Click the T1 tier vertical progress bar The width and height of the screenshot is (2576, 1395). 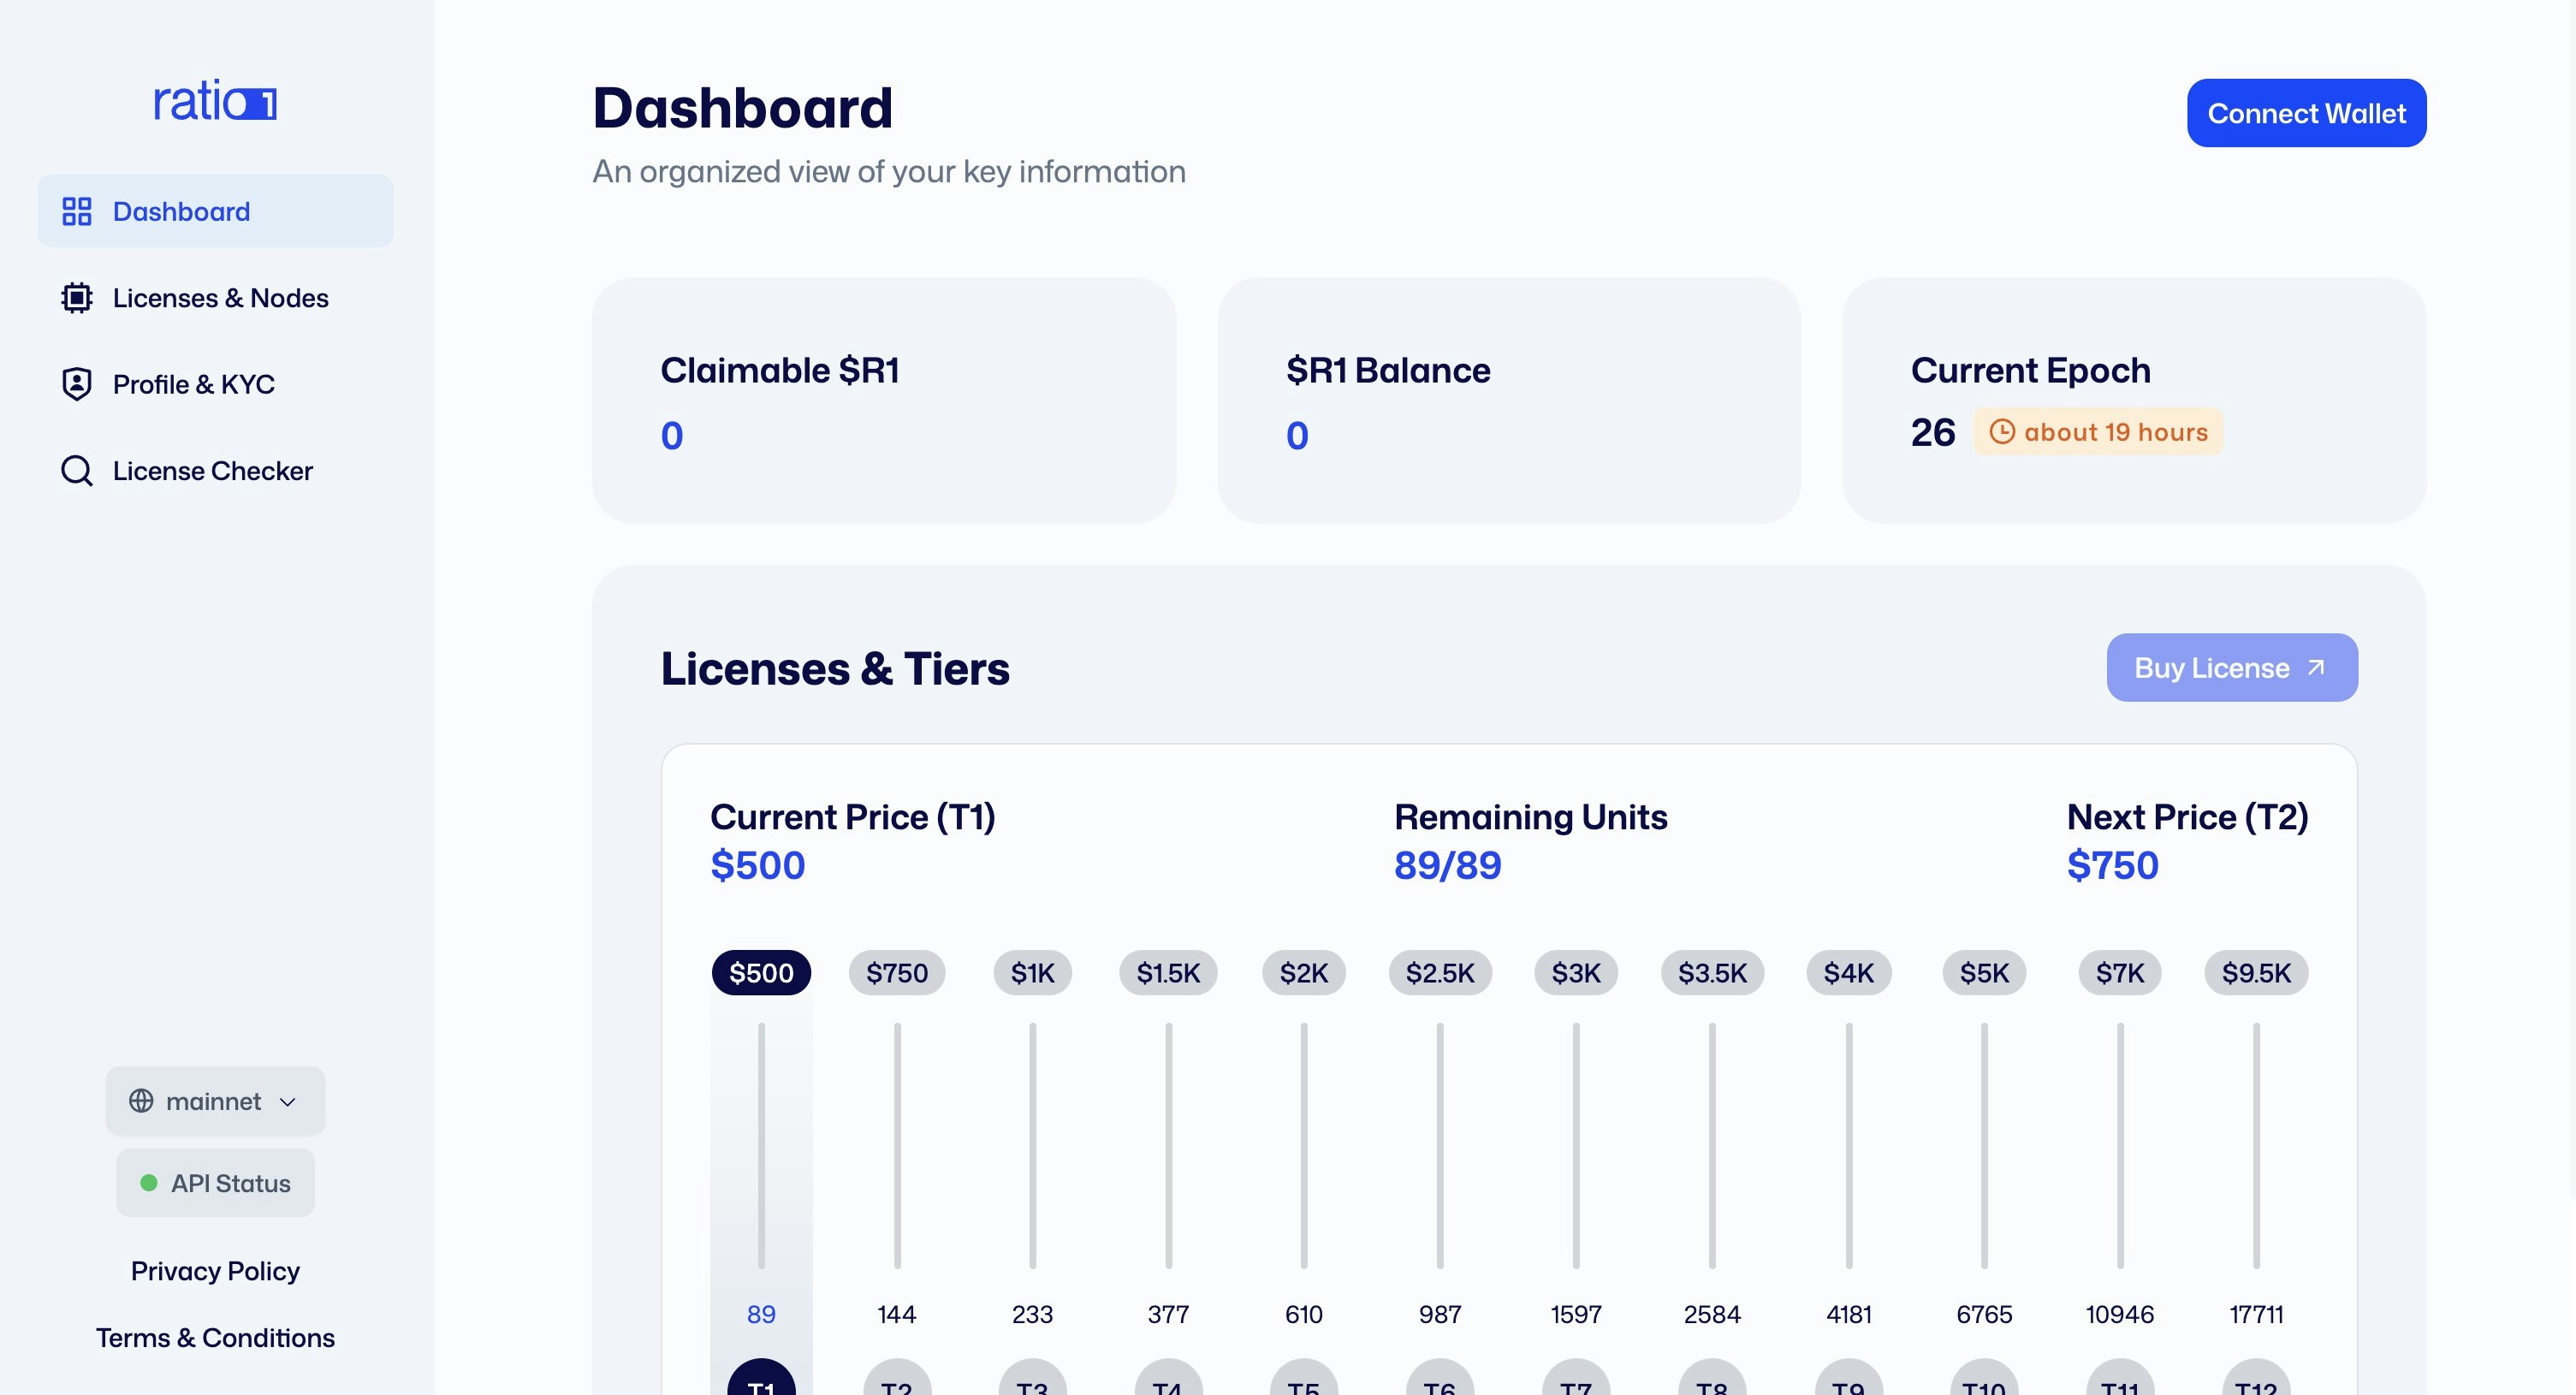tap(761, 1146)
